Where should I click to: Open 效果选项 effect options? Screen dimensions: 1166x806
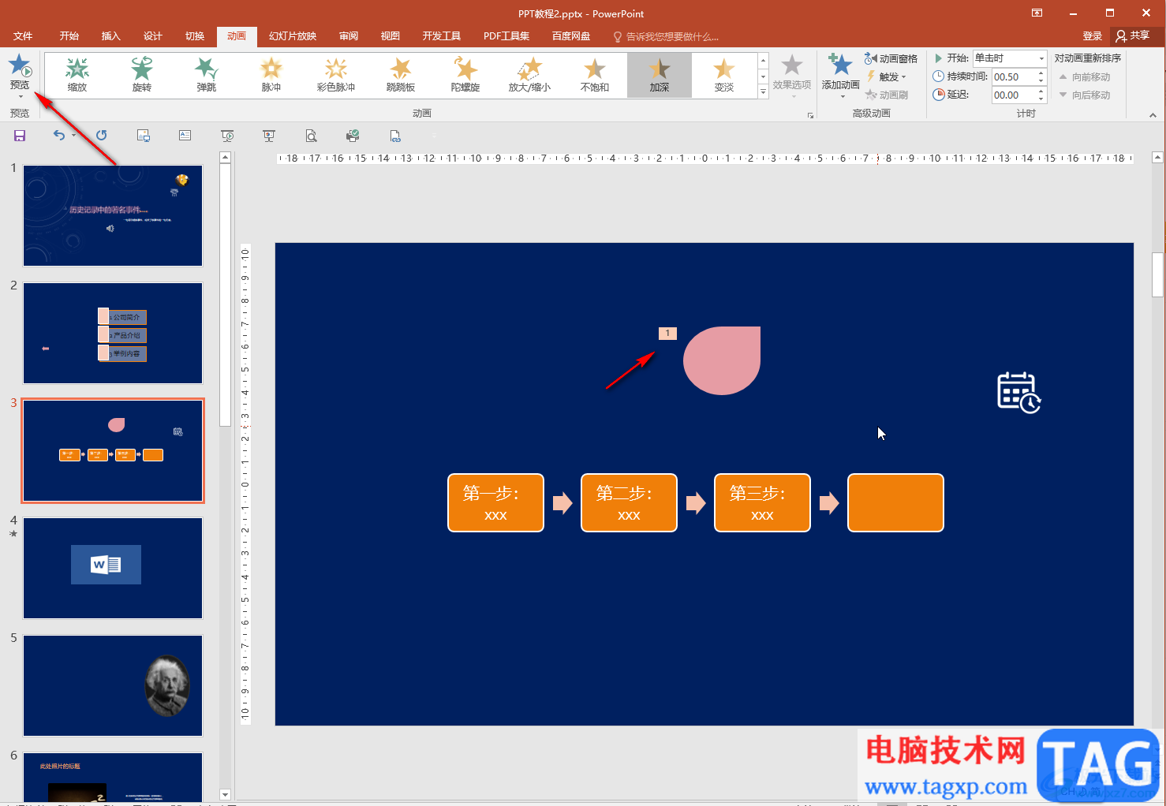(x=792, y=75)
